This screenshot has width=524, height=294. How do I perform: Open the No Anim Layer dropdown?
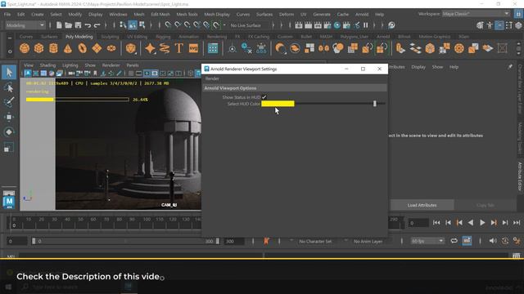click(x=368, y=241)
